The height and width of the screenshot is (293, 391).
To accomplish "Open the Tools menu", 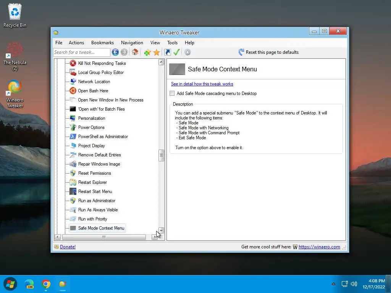I will [x=172, y=43].
